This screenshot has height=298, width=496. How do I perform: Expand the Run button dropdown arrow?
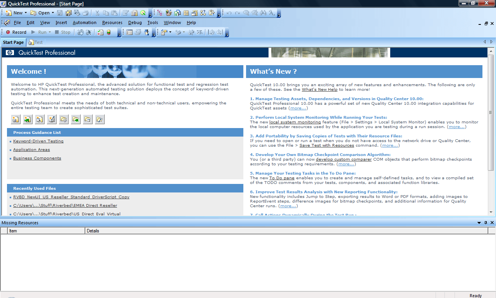[50, 32]
